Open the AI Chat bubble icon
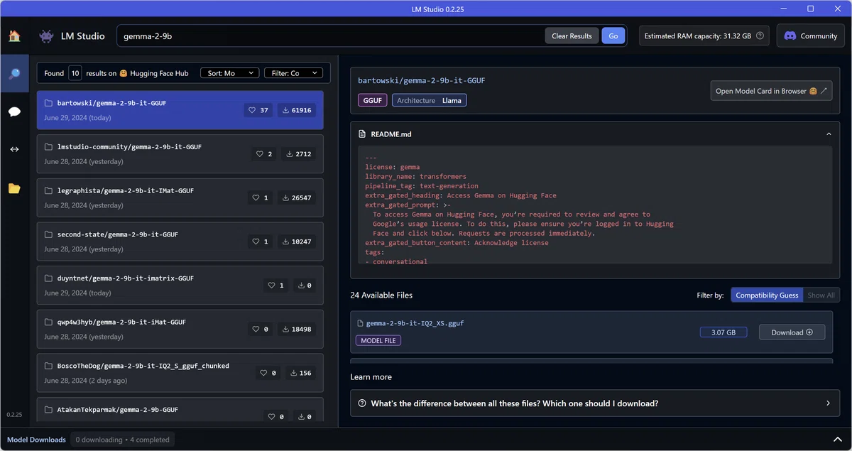The height and width of the screenshot is (451, 852). pos(14,112)
